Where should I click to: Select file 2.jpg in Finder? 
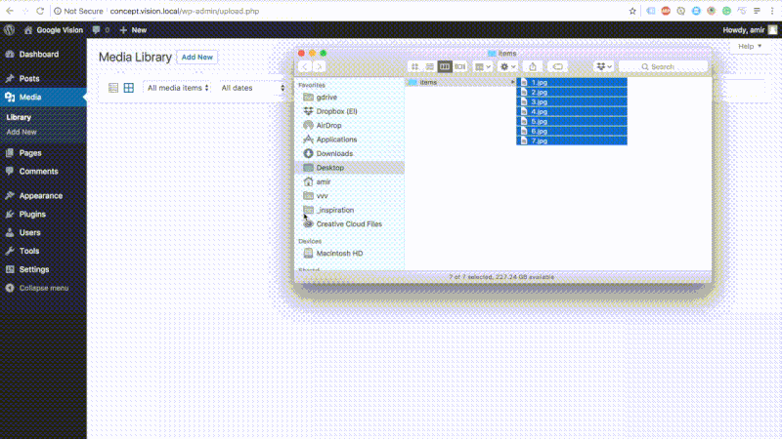[x=572, y=92]
